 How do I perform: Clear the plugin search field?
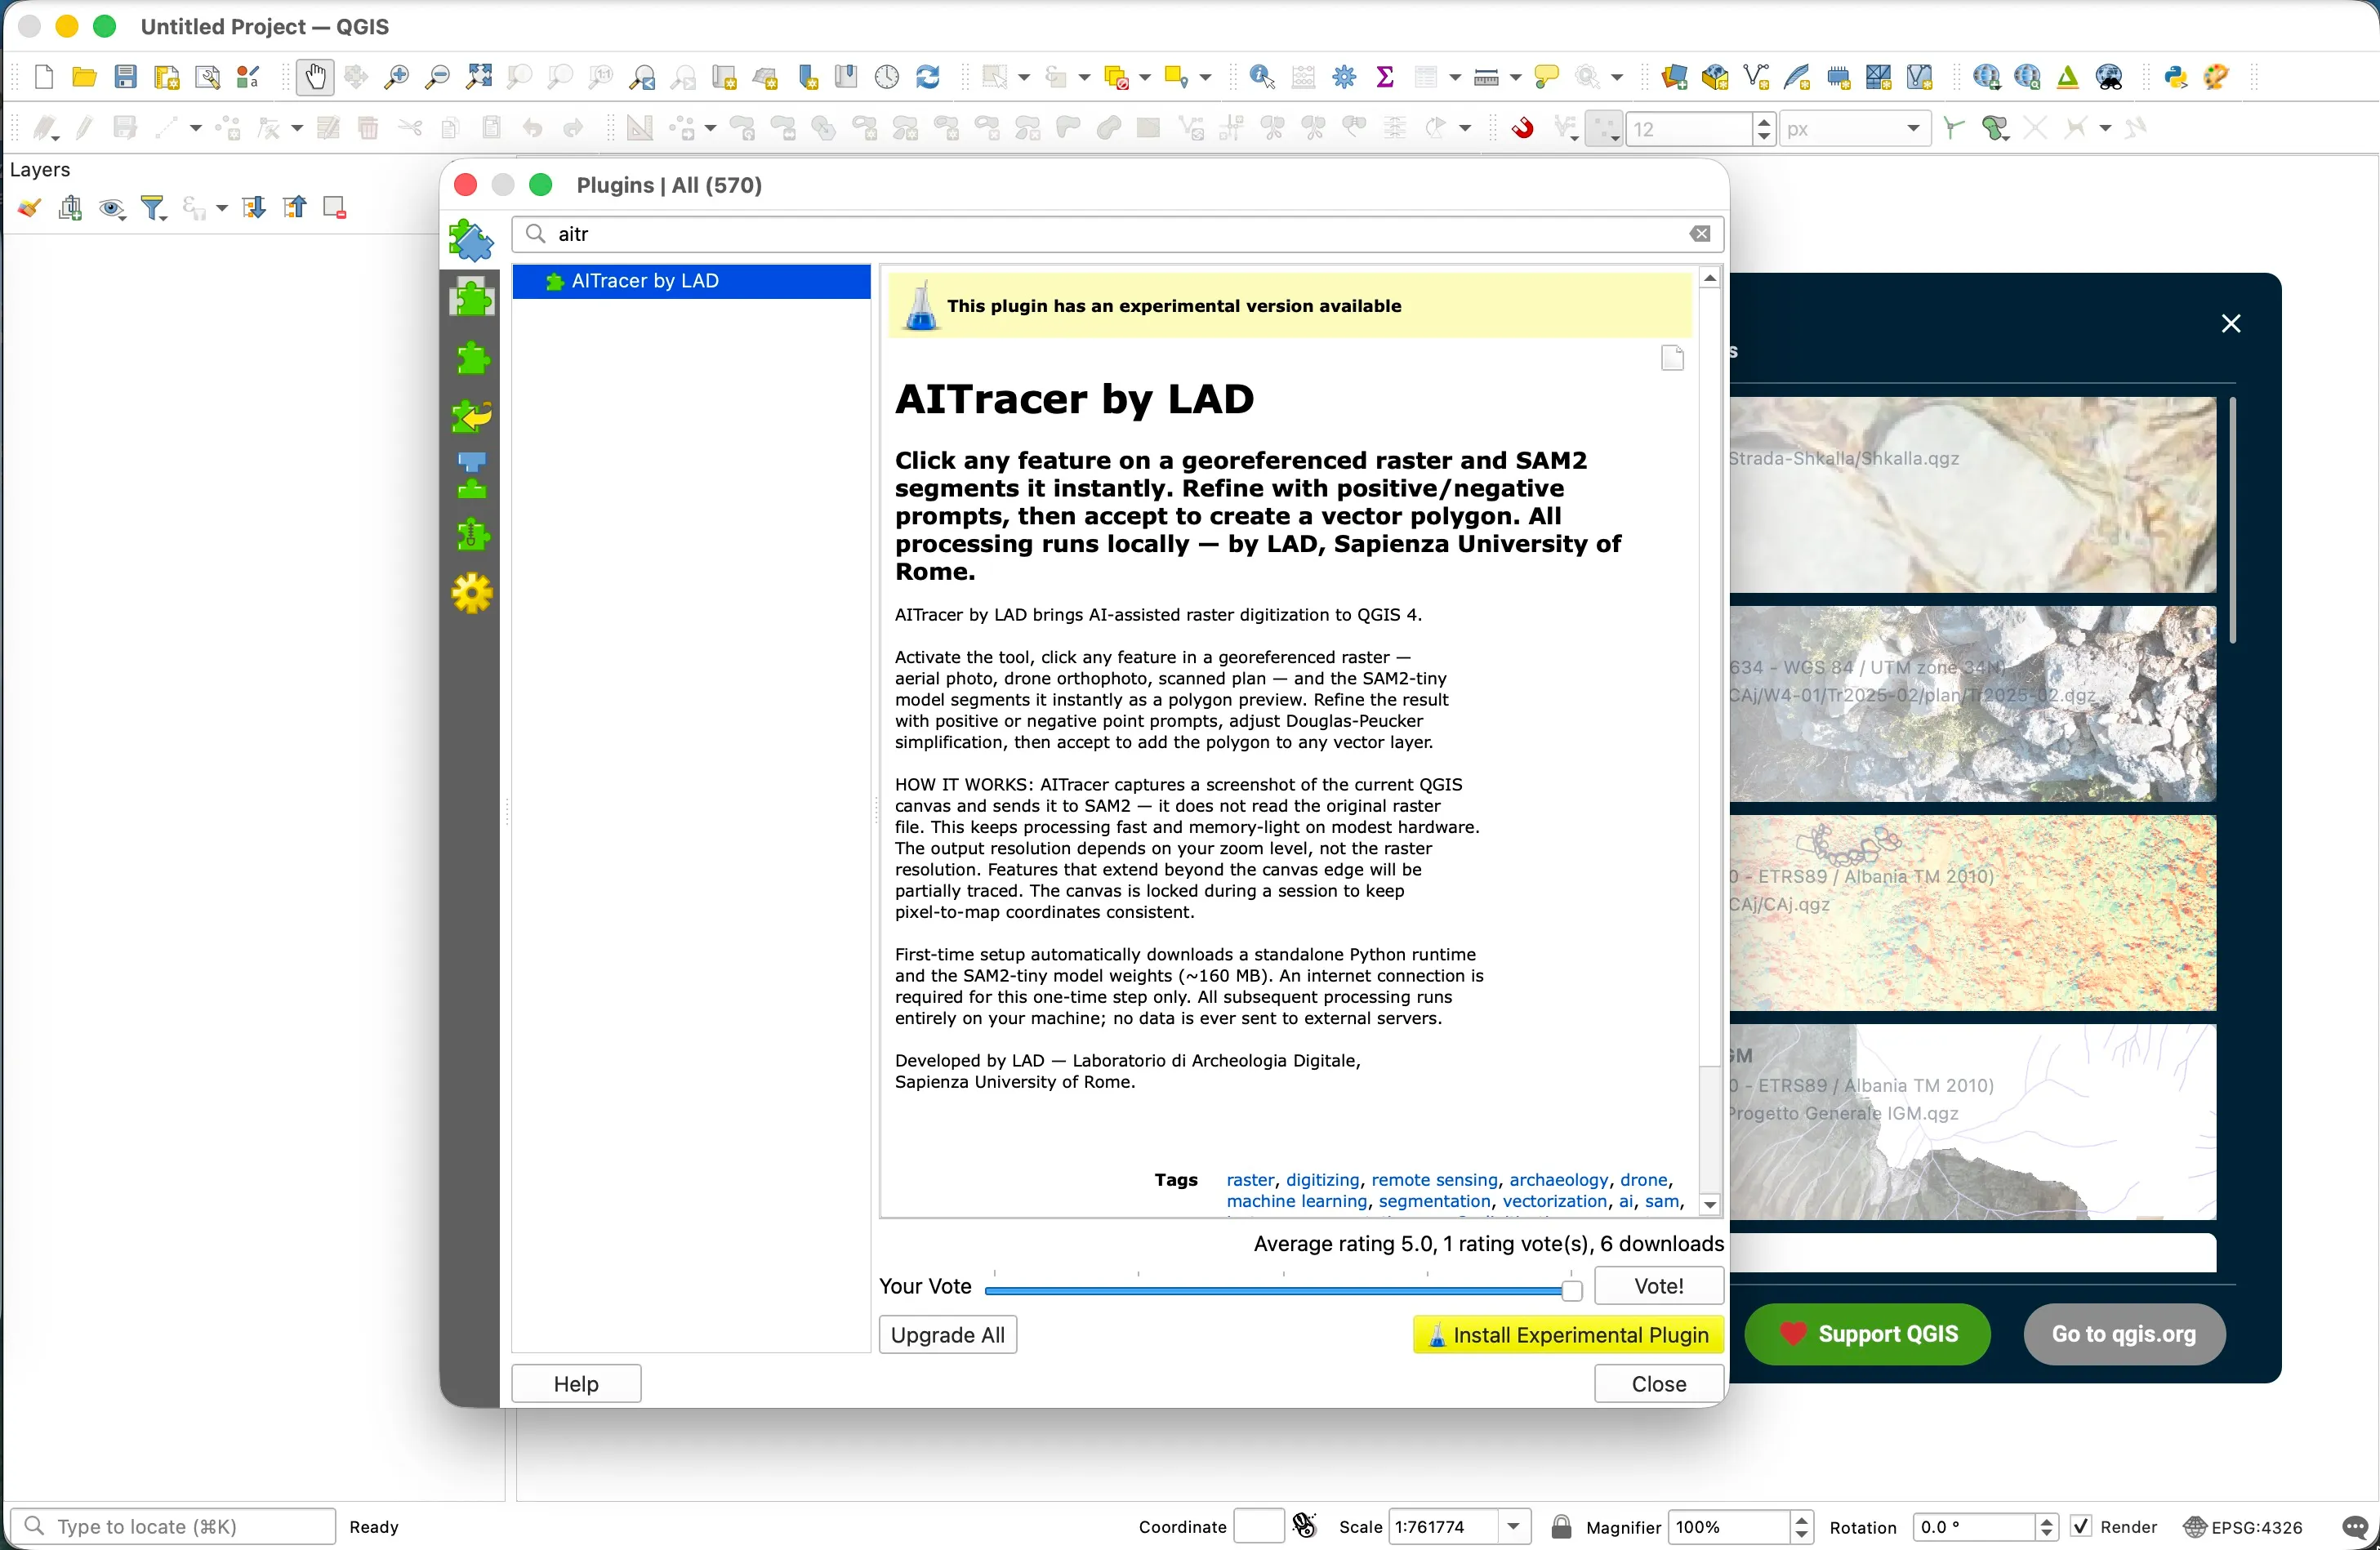point(1701,234)
